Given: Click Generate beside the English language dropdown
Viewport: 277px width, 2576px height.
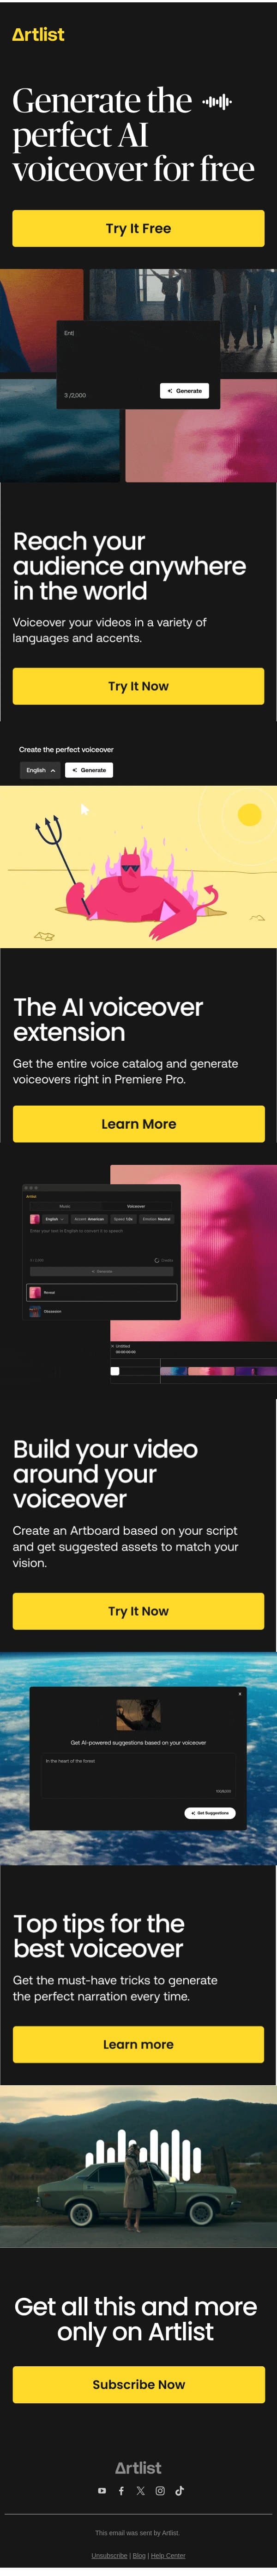Looking at the screenshot, I should 90,770.
